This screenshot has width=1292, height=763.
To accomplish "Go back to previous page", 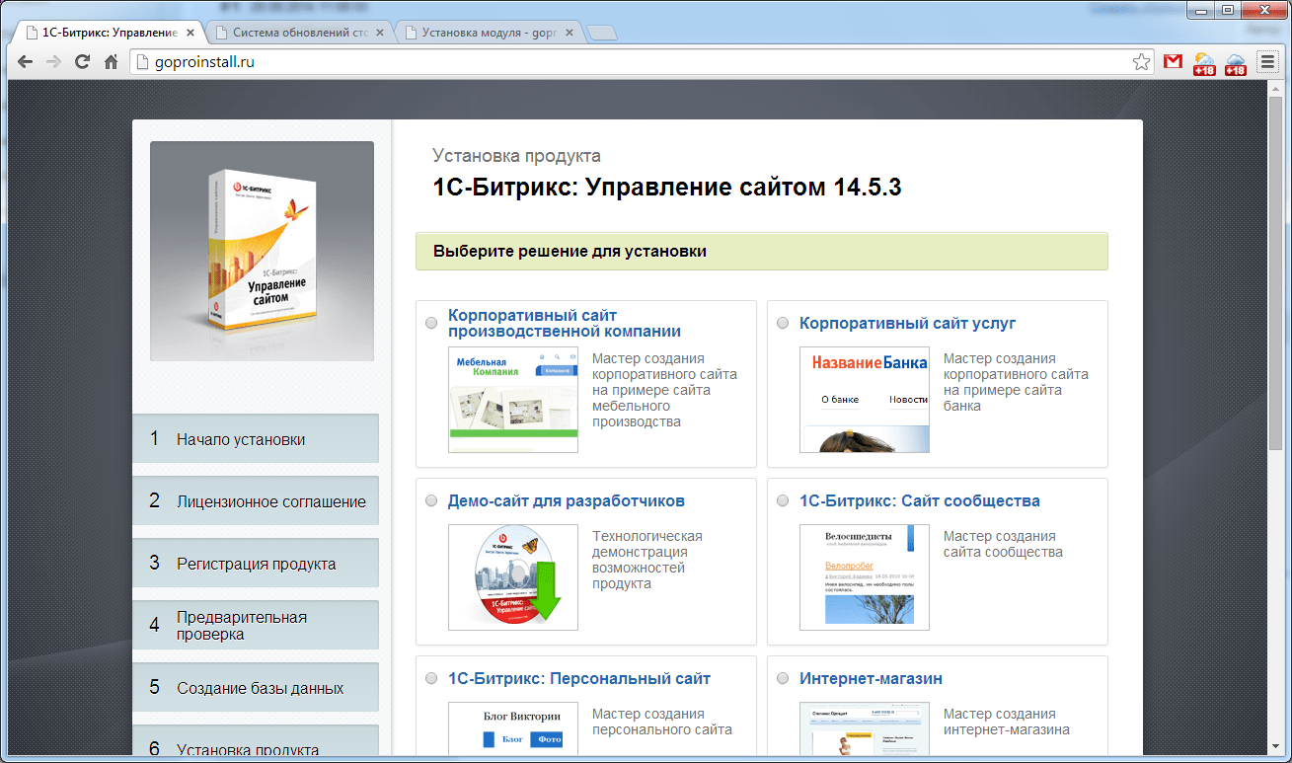I will (x=26, y=61).
